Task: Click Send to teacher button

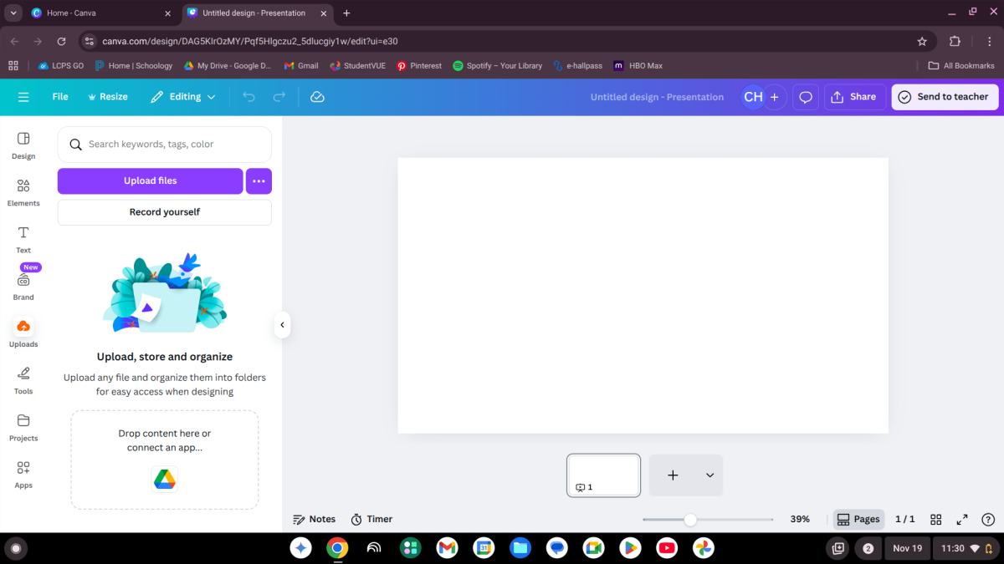Action: click(x=945, y=97)
